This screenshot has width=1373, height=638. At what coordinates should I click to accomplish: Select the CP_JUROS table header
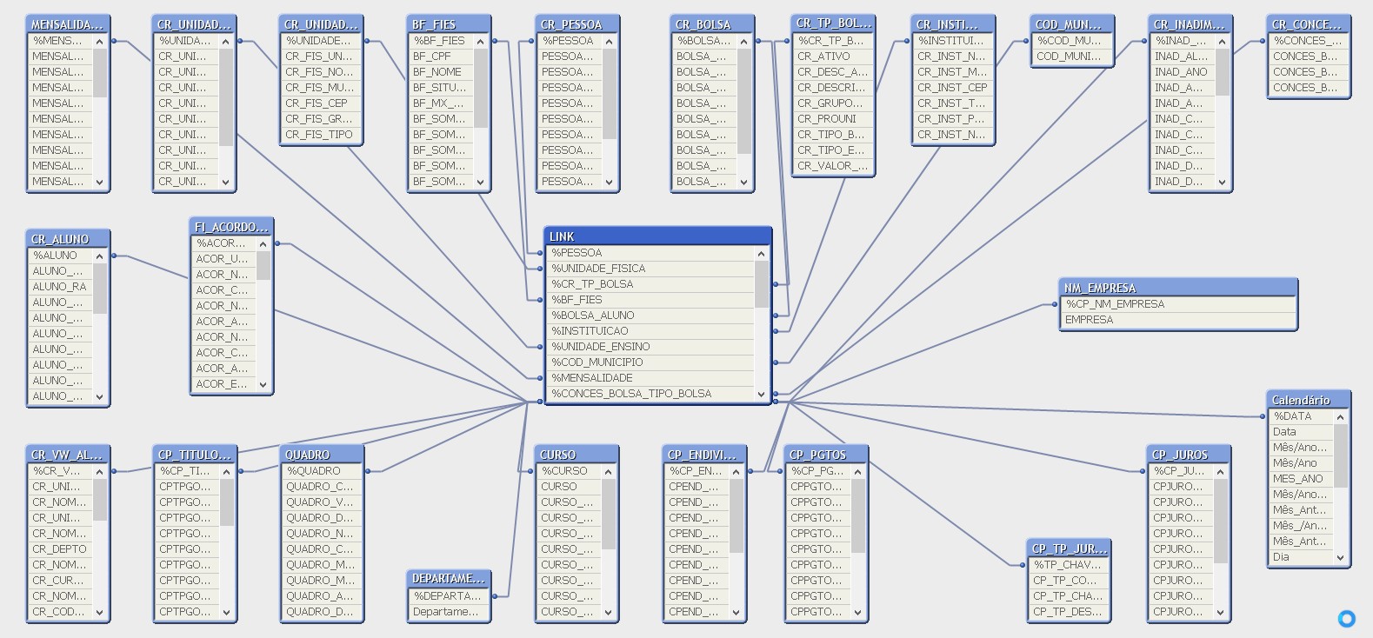click(x=1190, y=455)
